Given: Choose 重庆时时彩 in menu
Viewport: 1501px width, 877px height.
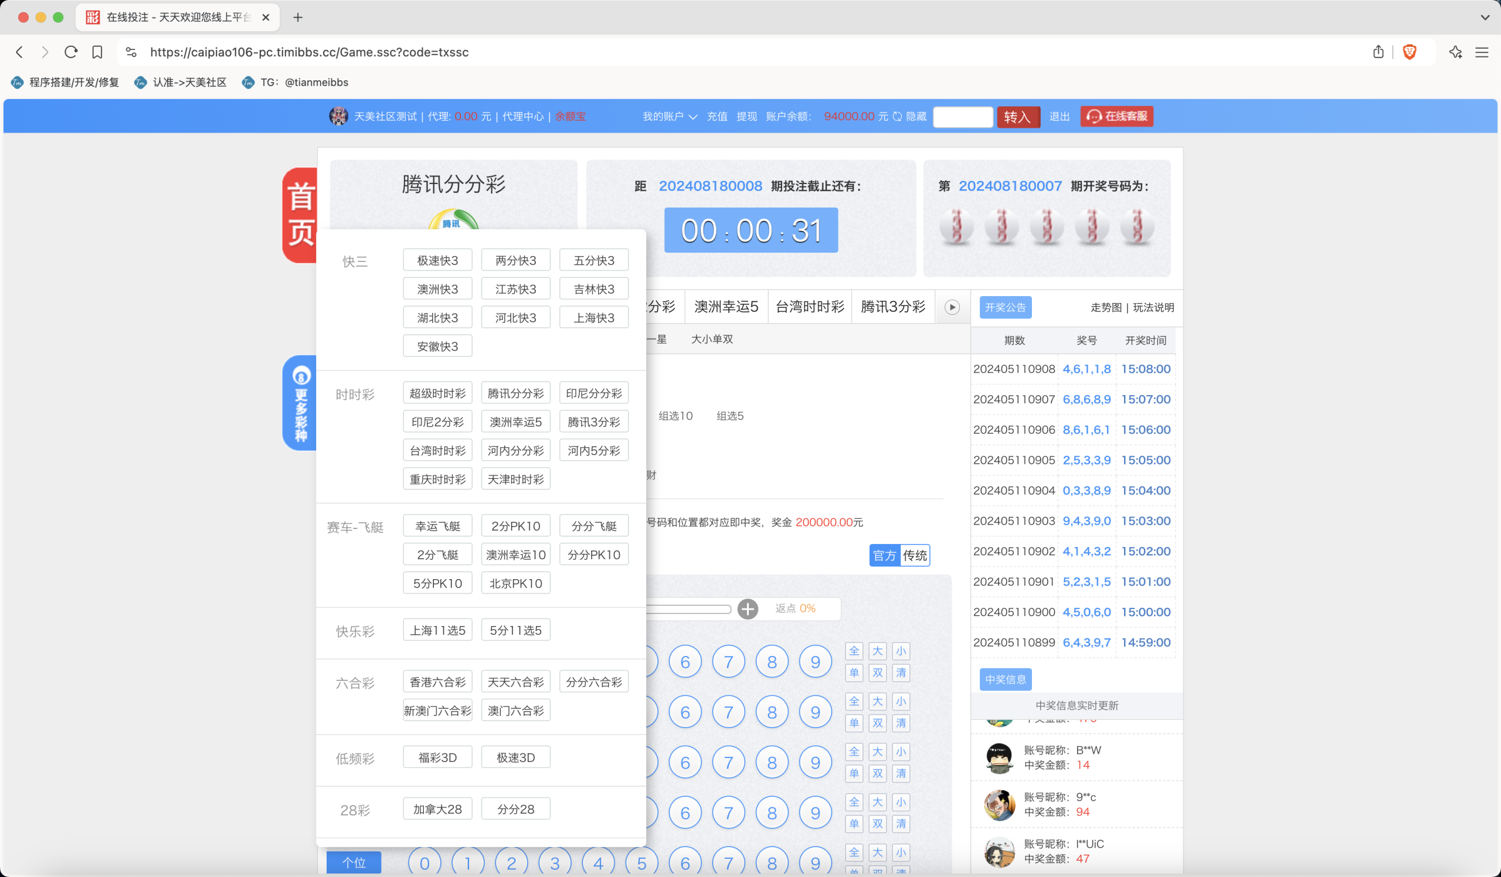Looking at the screenshot, I should (x=438, y=479).
